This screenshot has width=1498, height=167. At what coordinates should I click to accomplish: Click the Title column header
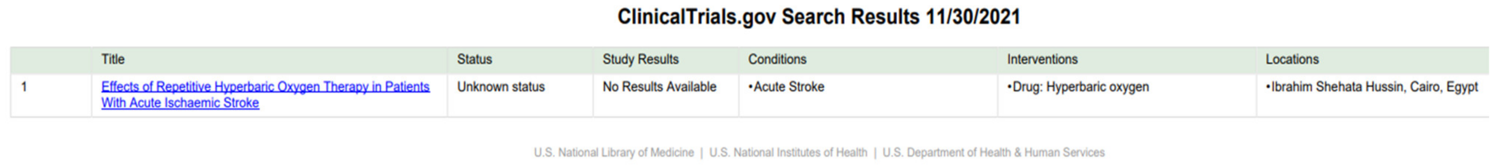[113, 59]
